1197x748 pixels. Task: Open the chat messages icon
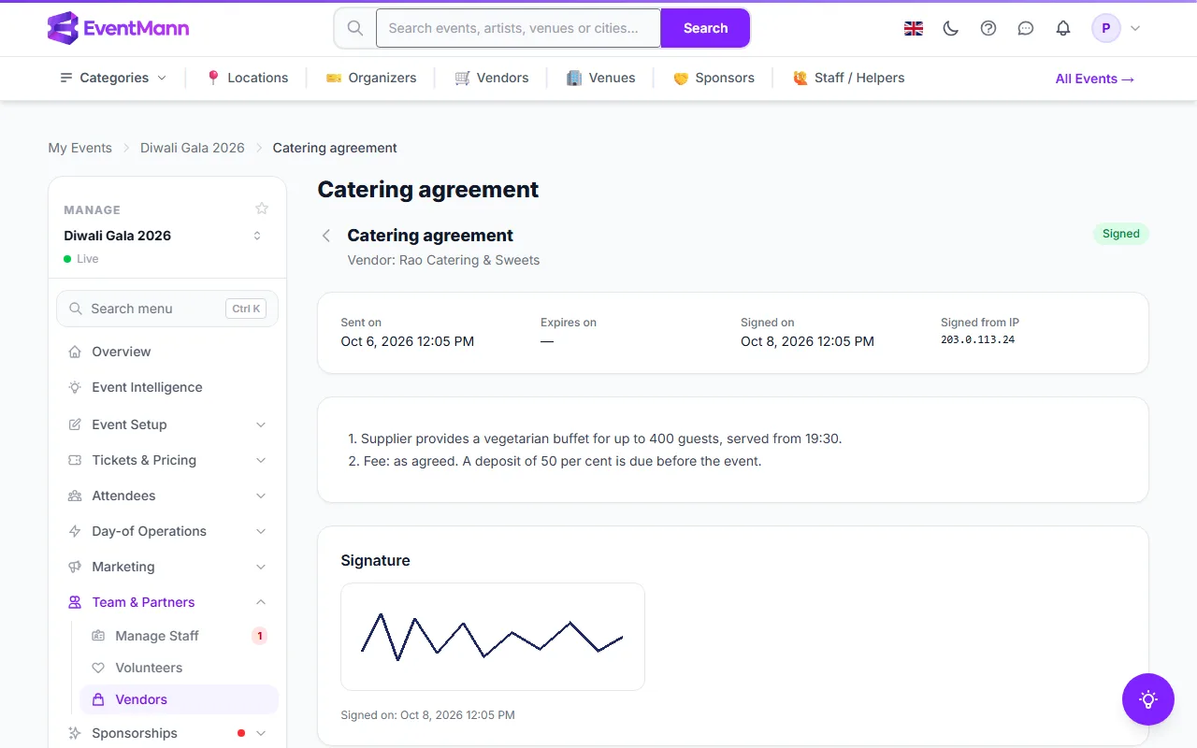(x=1026, y=28)
